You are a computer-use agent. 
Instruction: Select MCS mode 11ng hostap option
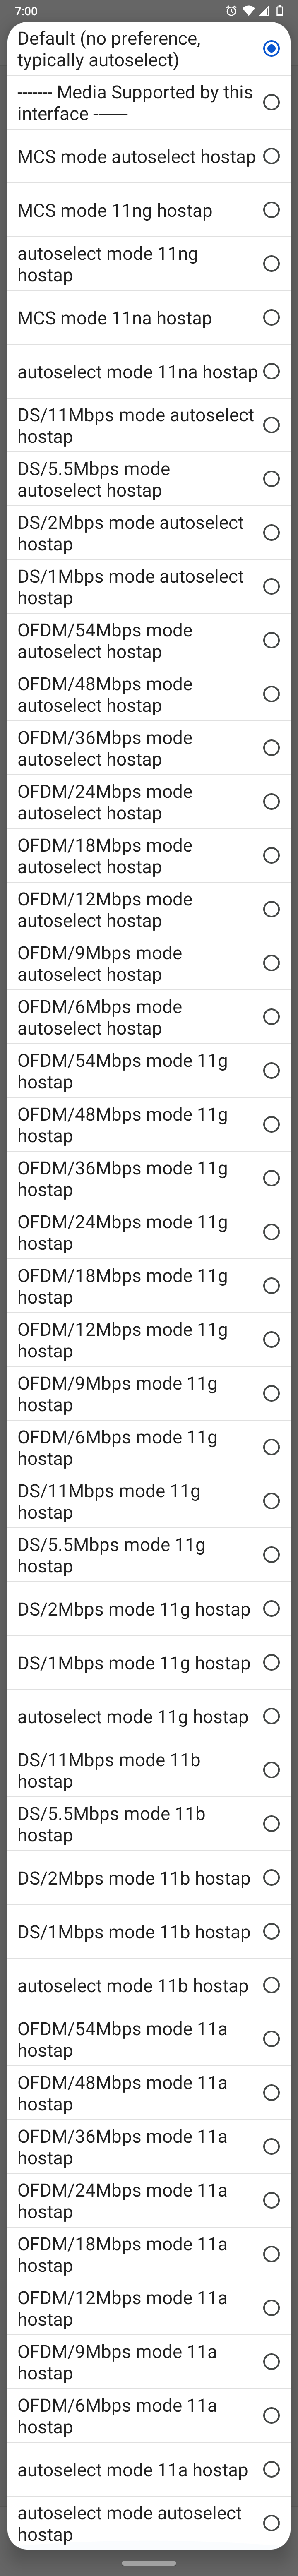click(270, 210)
